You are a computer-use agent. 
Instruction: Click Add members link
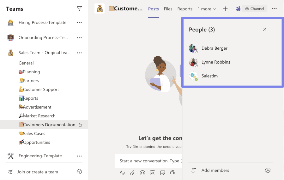click(215, 170)
